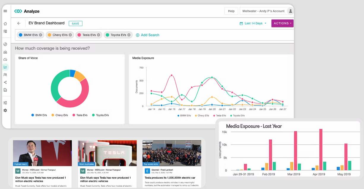Open the people contacts sidebar icon
364x189 pixels.
(x=5, y=75)
